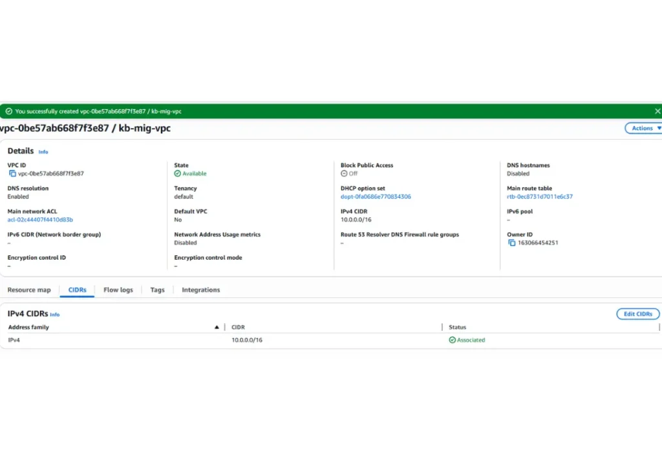Click the Info link beside Details
Image resolution: width=662 pixels, height=466 pixels.
point(43,152)
